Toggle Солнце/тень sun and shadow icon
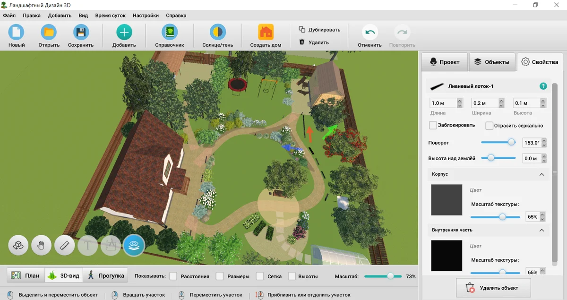 pyautogui.click(x=218, y=33)
